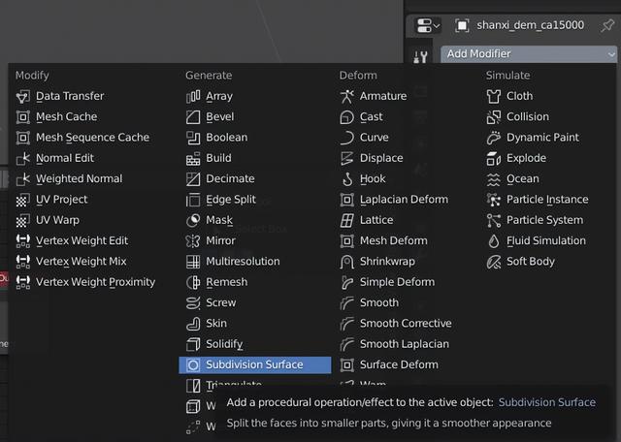Select Particle System from the Simulate list
621x442 pixels.
click(544, 220)
